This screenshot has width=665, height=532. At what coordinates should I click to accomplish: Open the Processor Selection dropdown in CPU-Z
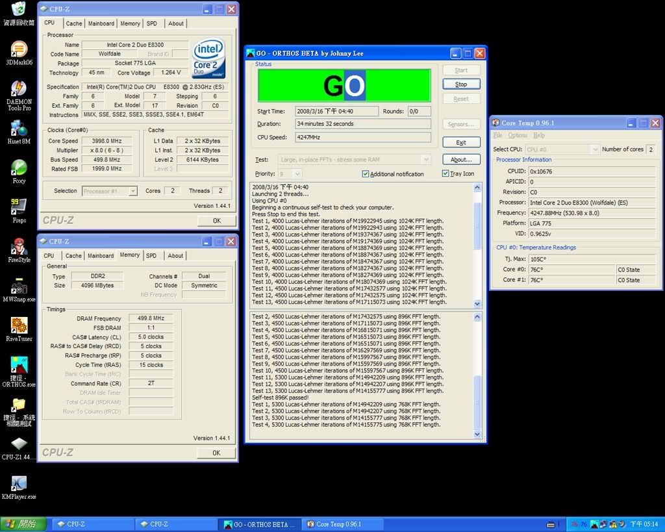pyautogui.click(x=132, y=192)
